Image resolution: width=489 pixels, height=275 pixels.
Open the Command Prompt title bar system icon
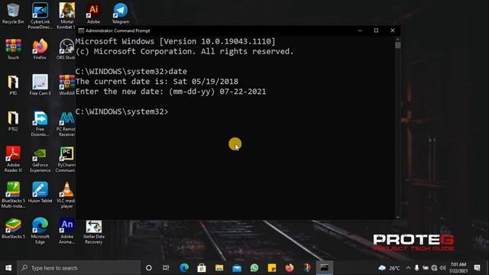[81, 31]
